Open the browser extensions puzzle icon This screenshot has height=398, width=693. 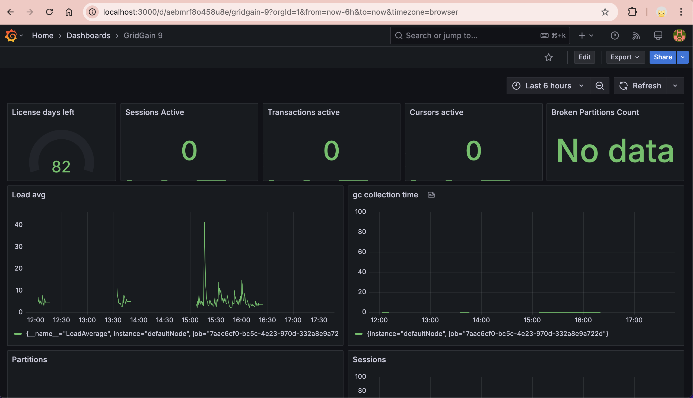coord(632,12)
